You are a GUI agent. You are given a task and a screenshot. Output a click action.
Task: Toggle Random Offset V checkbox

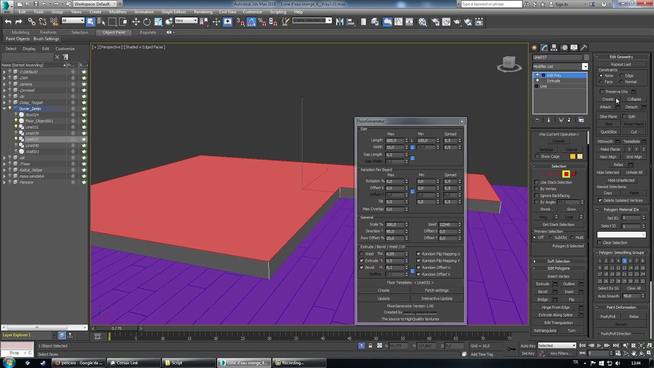(418, 274)
